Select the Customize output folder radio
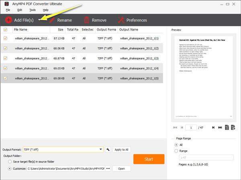The image size is (241, 180). [10, 168]
